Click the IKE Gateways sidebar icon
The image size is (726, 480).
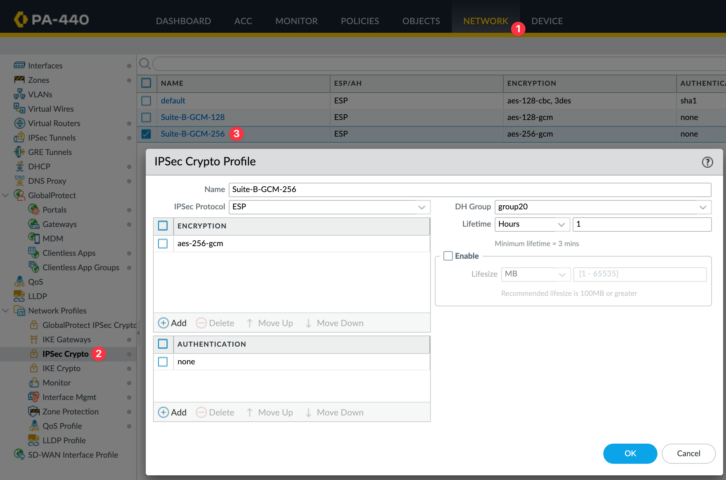point(34,339)
